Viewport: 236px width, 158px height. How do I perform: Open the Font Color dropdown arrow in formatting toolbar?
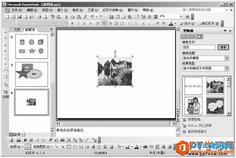pyautogui.click(x=175, y=23)
